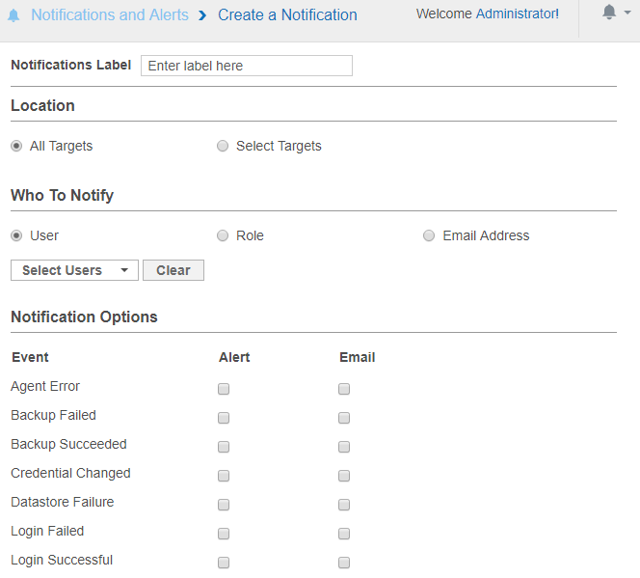Image resolution: width=640 pixels, height=578 pixels.
Task: Enable Alert for Datastore Failure
Action: coord(224,505)
